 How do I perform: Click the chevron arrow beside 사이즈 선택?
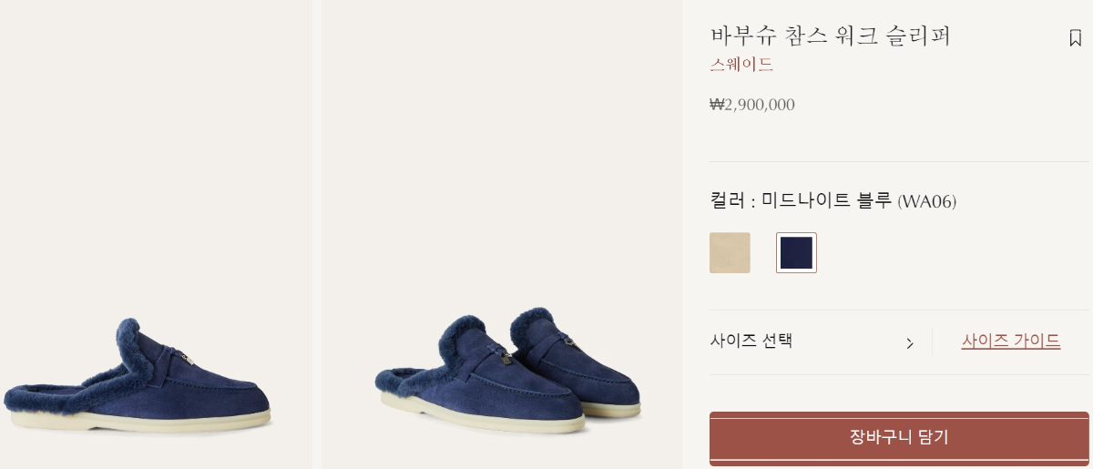pos(909,343)
